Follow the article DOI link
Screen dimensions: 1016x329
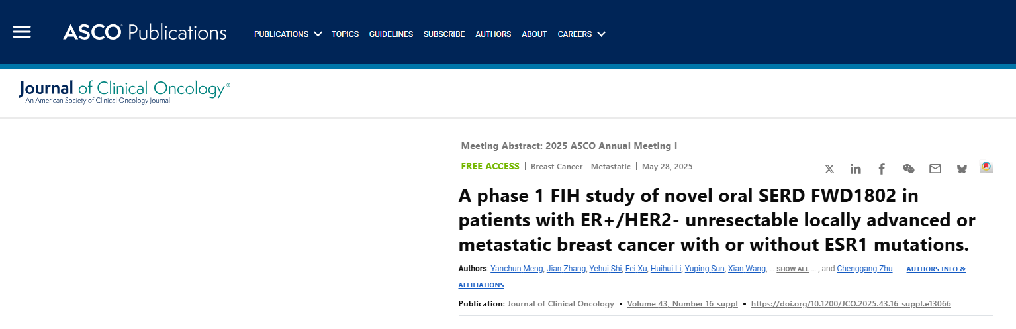pyautogui.click(x=851, y=304)
